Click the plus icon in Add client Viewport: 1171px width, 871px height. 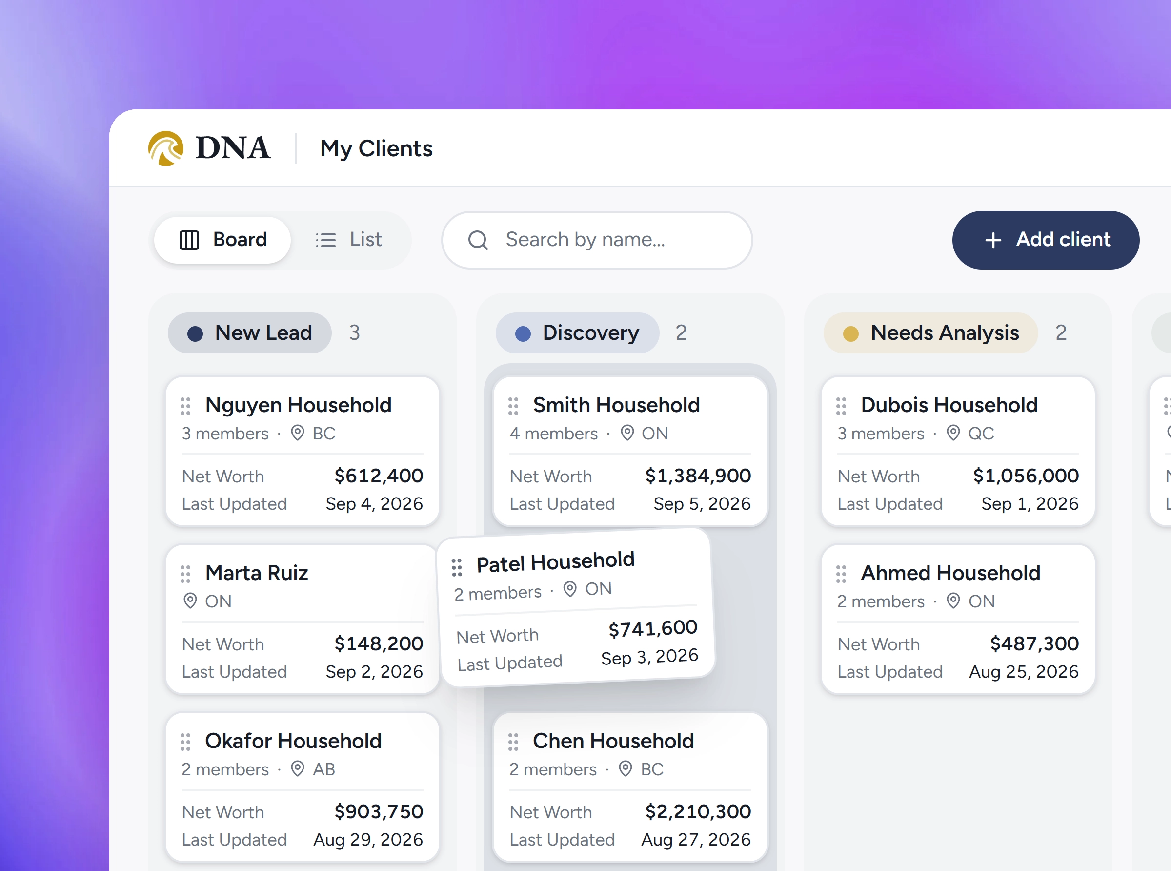point(993,240)
